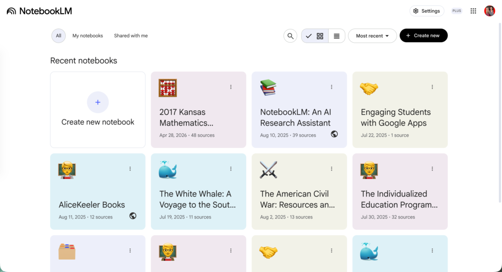Click the crossed swords emoji on American Civil War
This screenshot has width=502, height=272.
click(x=268, y=170)
